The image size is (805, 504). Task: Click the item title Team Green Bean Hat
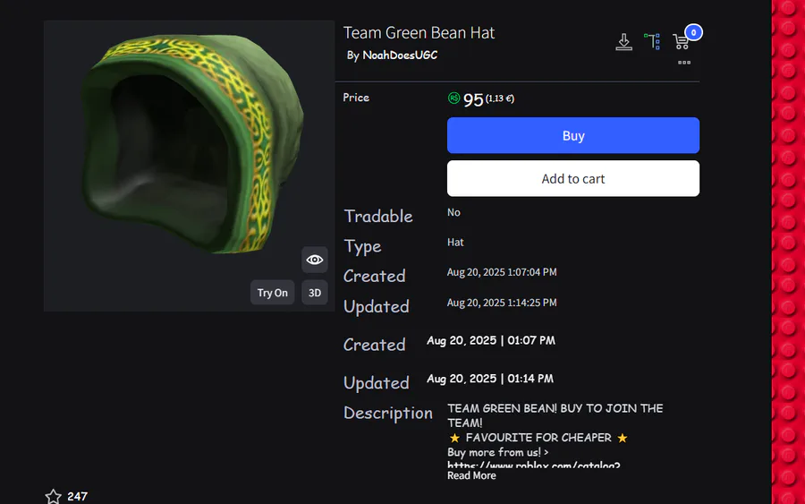[419, 33]
